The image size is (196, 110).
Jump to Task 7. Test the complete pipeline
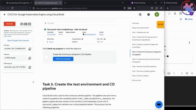[144, 71]
